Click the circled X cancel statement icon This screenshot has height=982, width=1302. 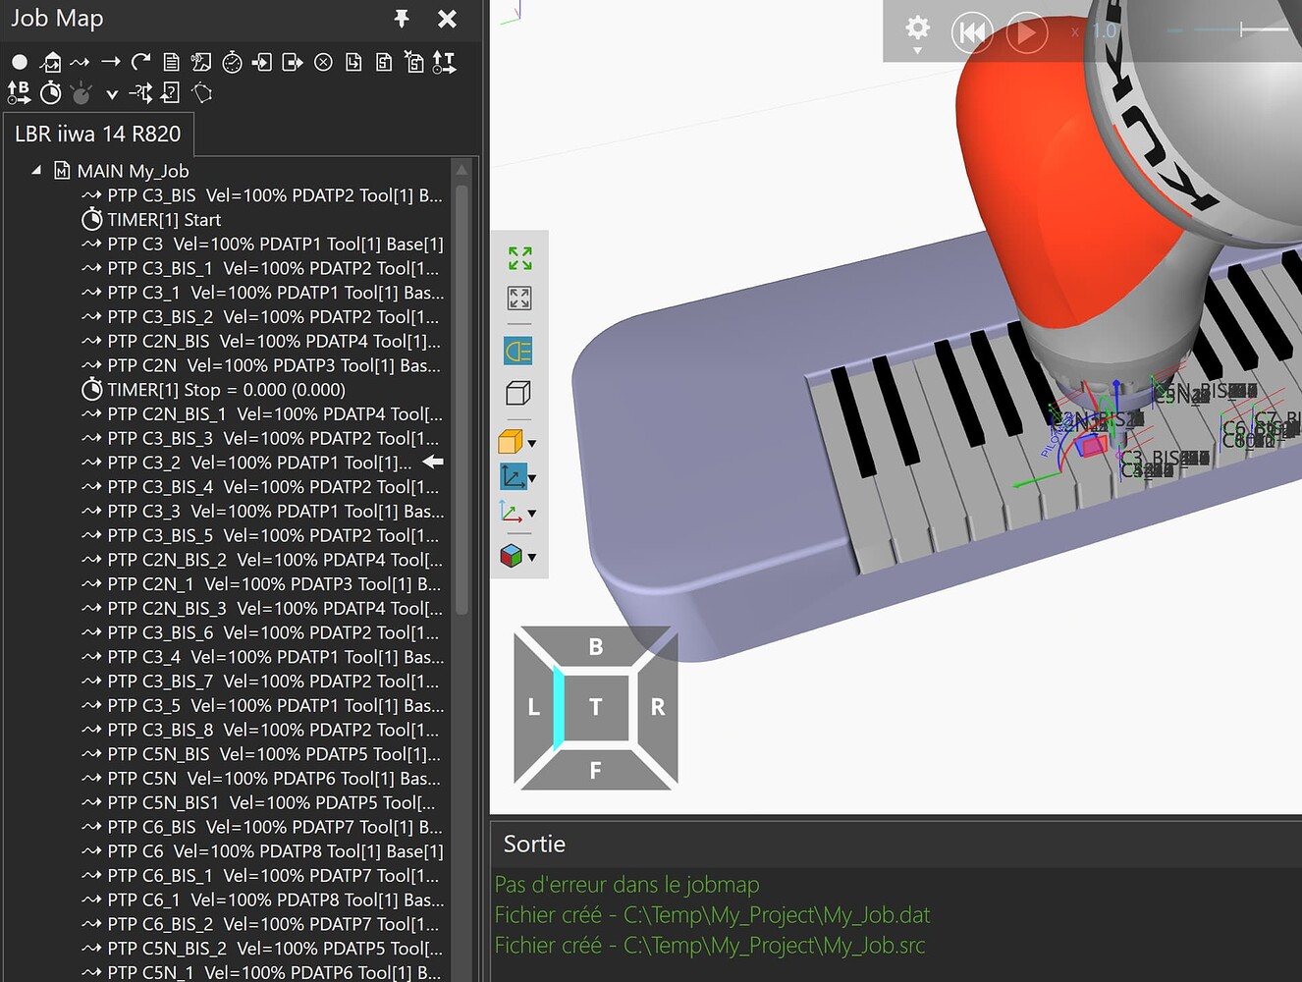point(323,63)
